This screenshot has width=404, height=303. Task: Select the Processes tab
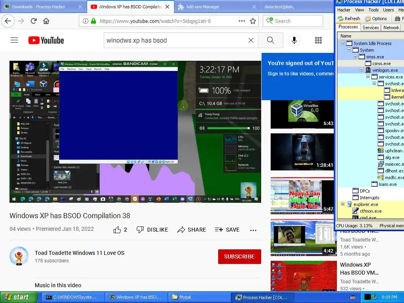pyautogui.click(x=348, y=27)
